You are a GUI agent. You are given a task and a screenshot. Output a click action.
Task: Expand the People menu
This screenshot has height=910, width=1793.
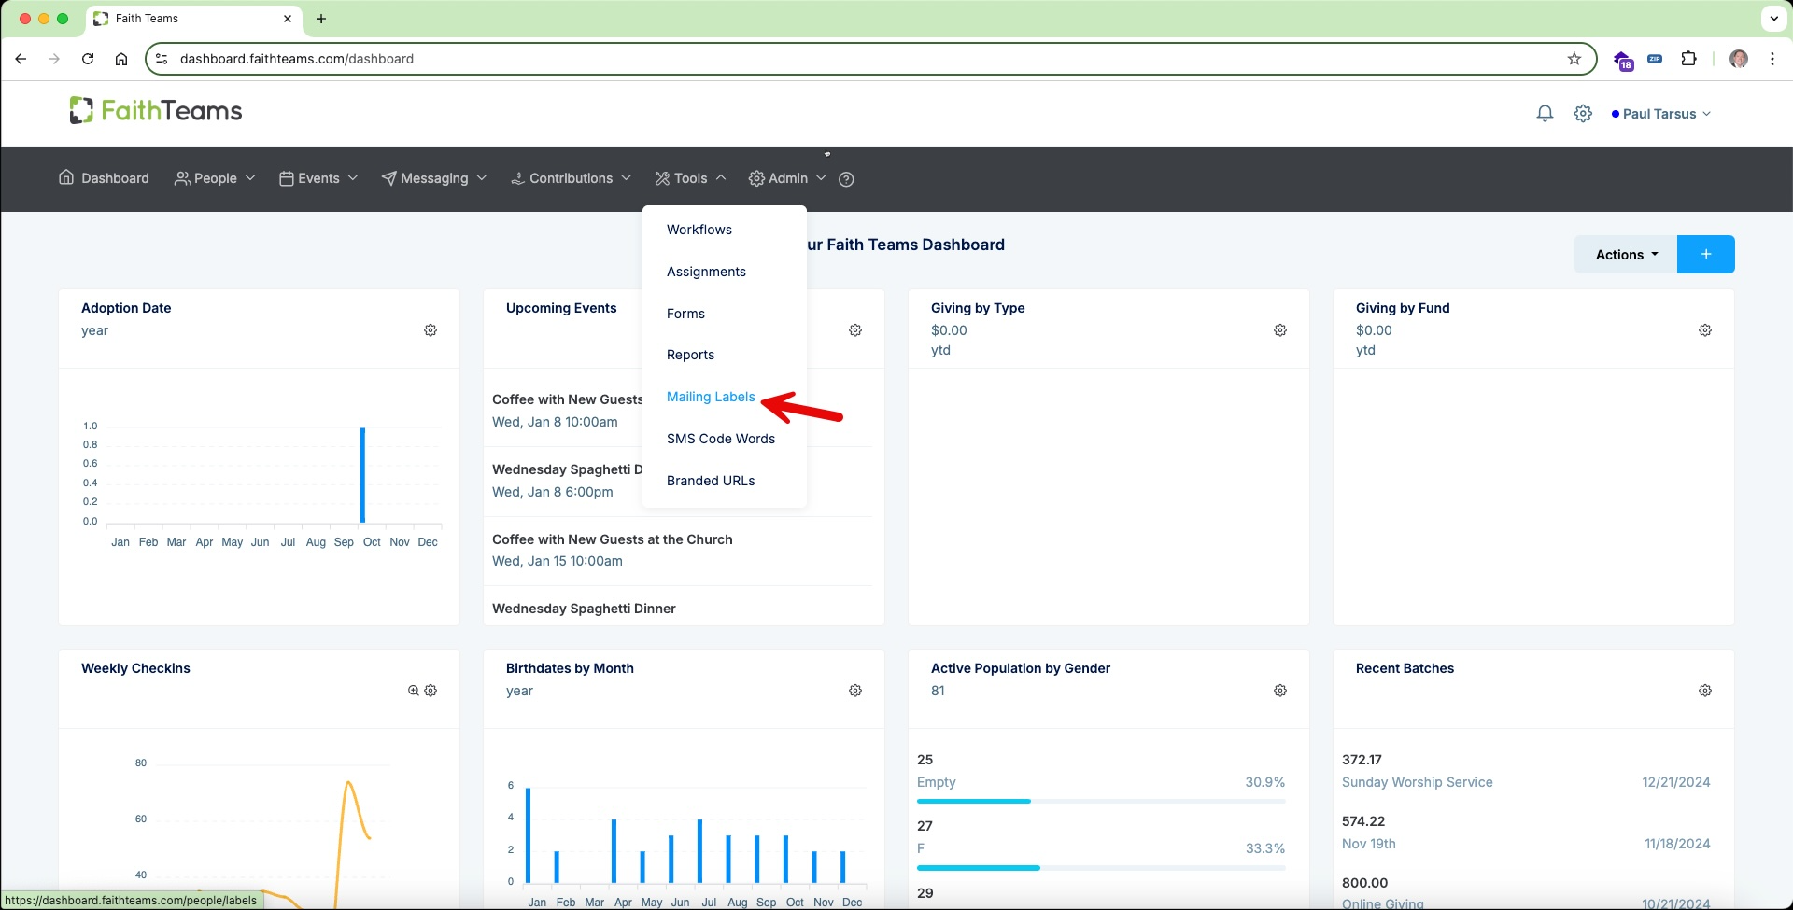[x=215, y=178]
